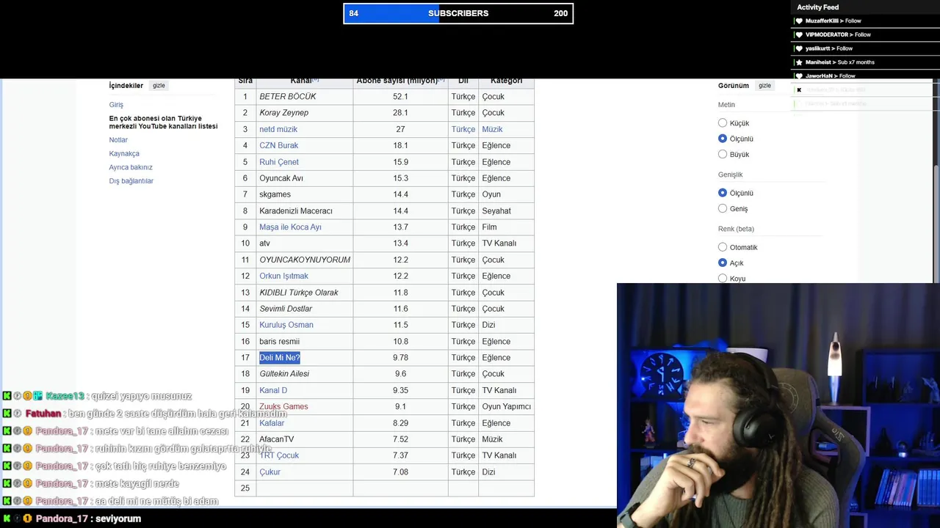Viewport: 940px width, 528px height.
Task: Click Sevimli Dostlar channel name
Action: point(286,309)
